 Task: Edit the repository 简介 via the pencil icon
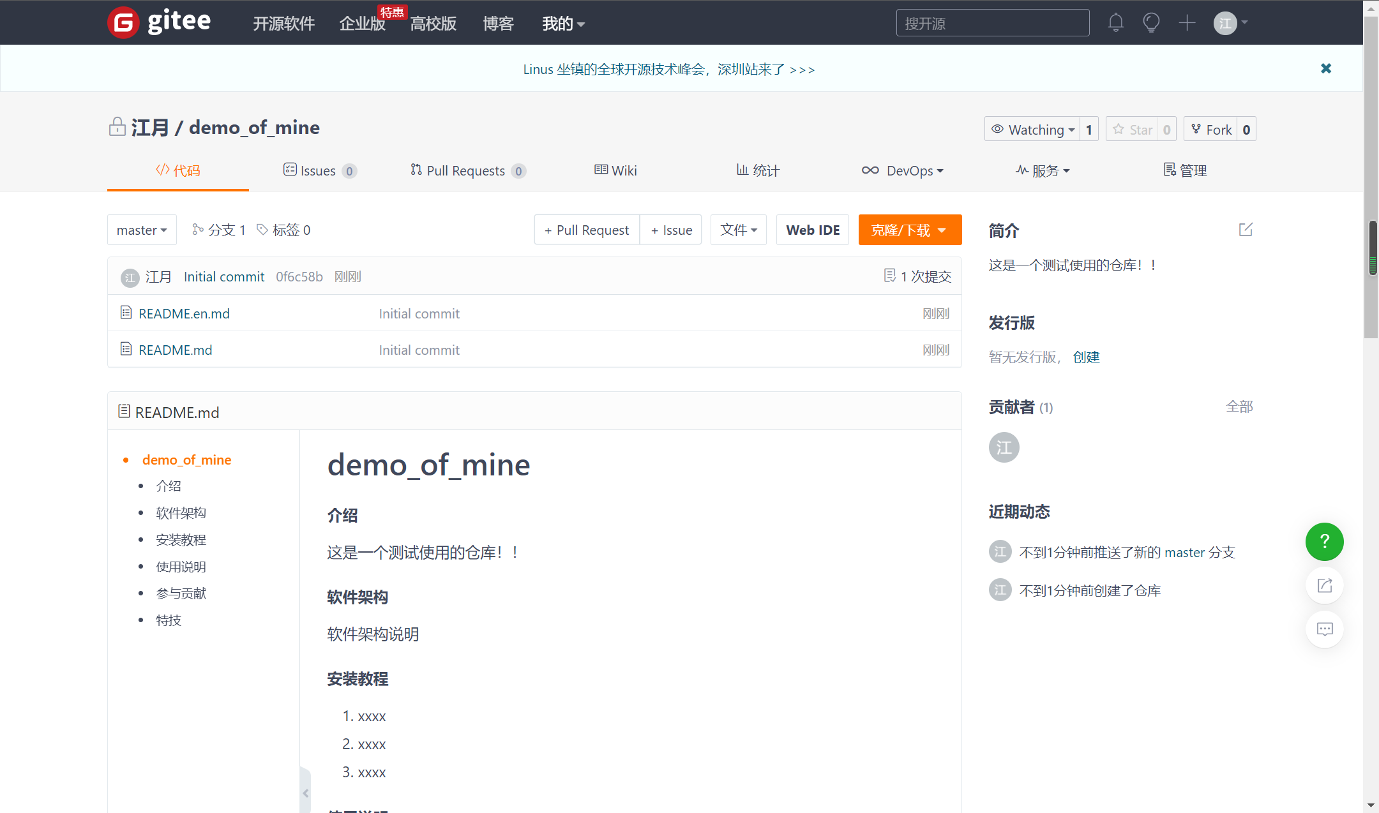coord(1245,229)
